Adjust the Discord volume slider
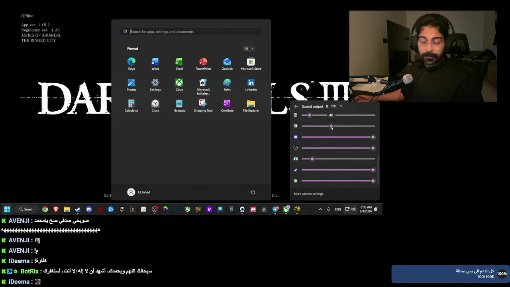 coord(338,137)
